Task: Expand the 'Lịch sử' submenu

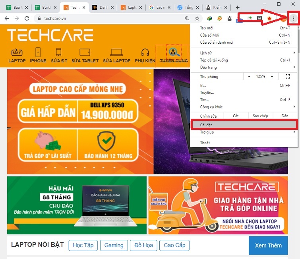Action: coord(244,53)
